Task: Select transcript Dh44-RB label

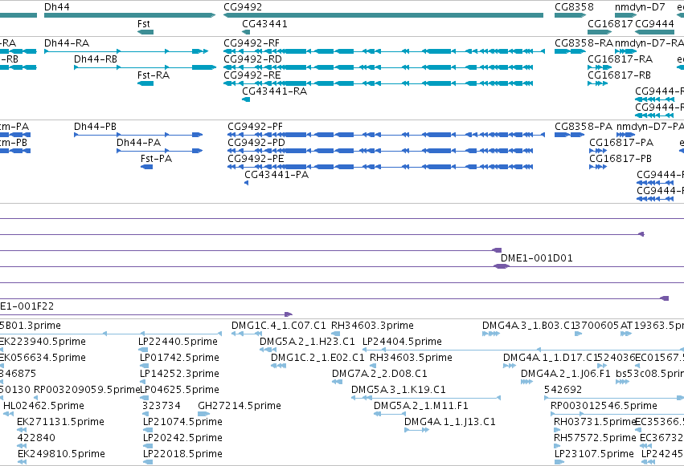Action: tap(96, 59)
